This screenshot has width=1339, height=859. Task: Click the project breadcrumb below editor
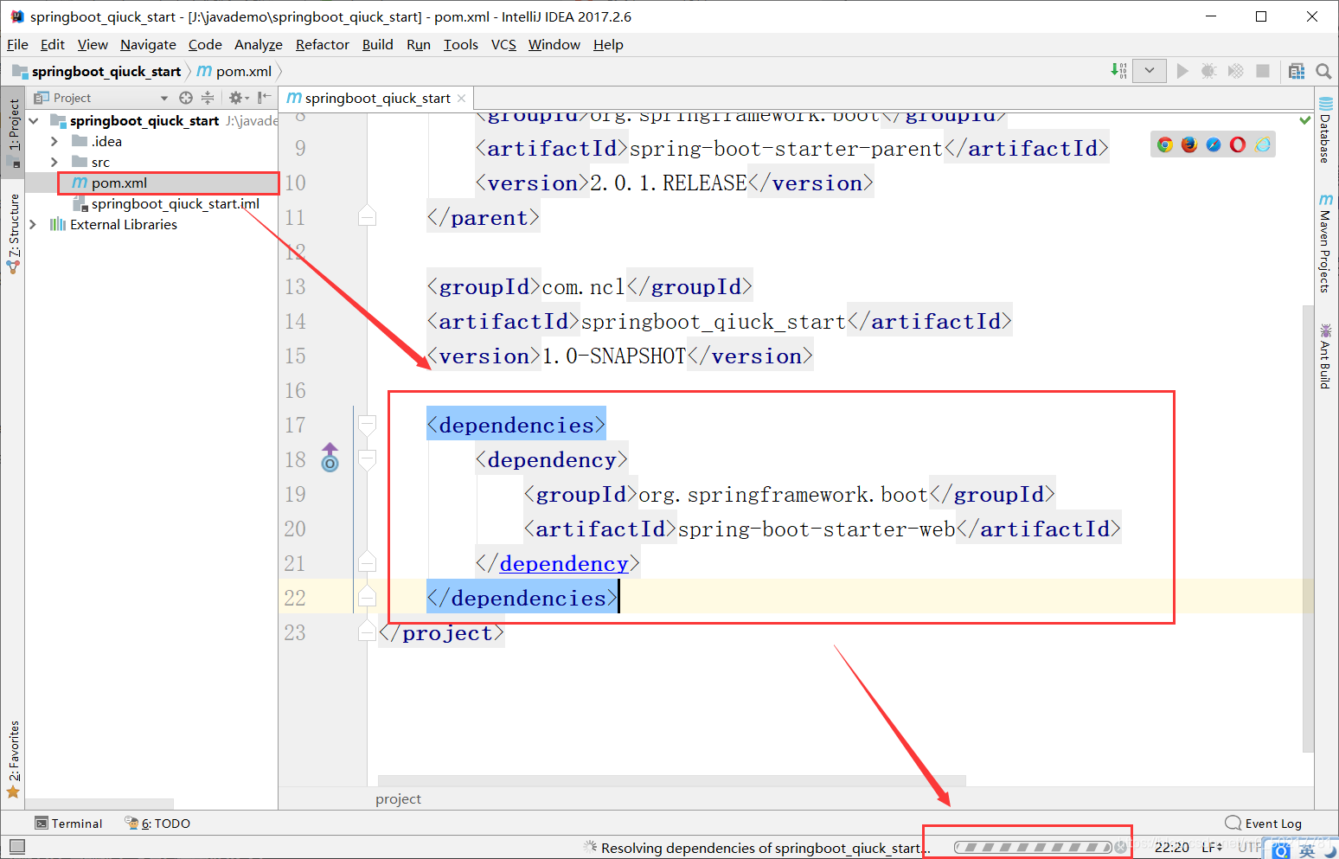click(x=398, y=798)
